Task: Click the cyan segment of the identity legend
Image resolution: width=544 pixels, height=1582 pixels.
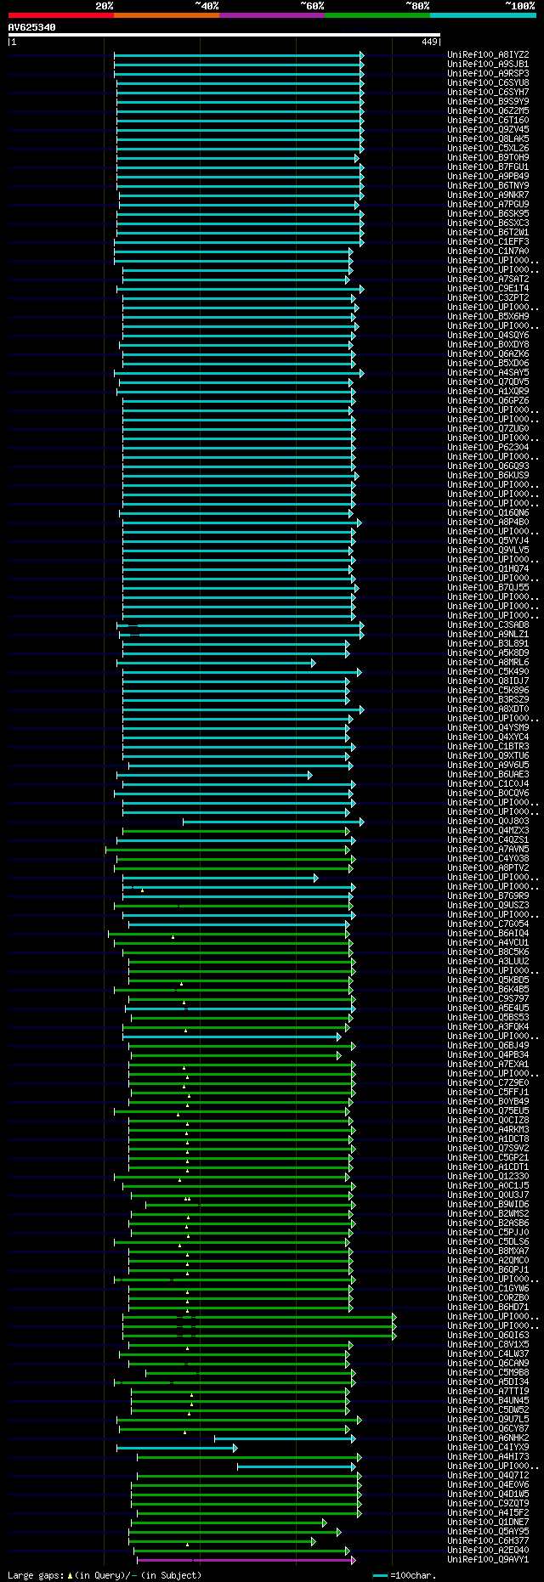Action: pyautogui.click(x=482, y=14)
